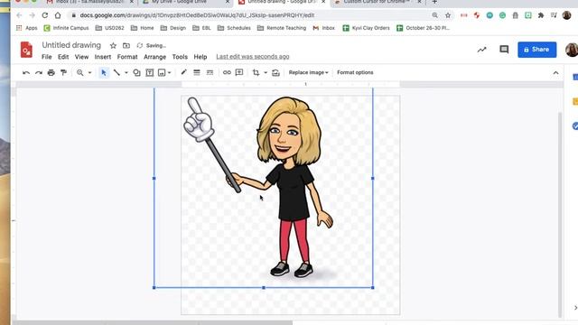Click the browser Home button
The image size is (578, 325).
[58, 15]
